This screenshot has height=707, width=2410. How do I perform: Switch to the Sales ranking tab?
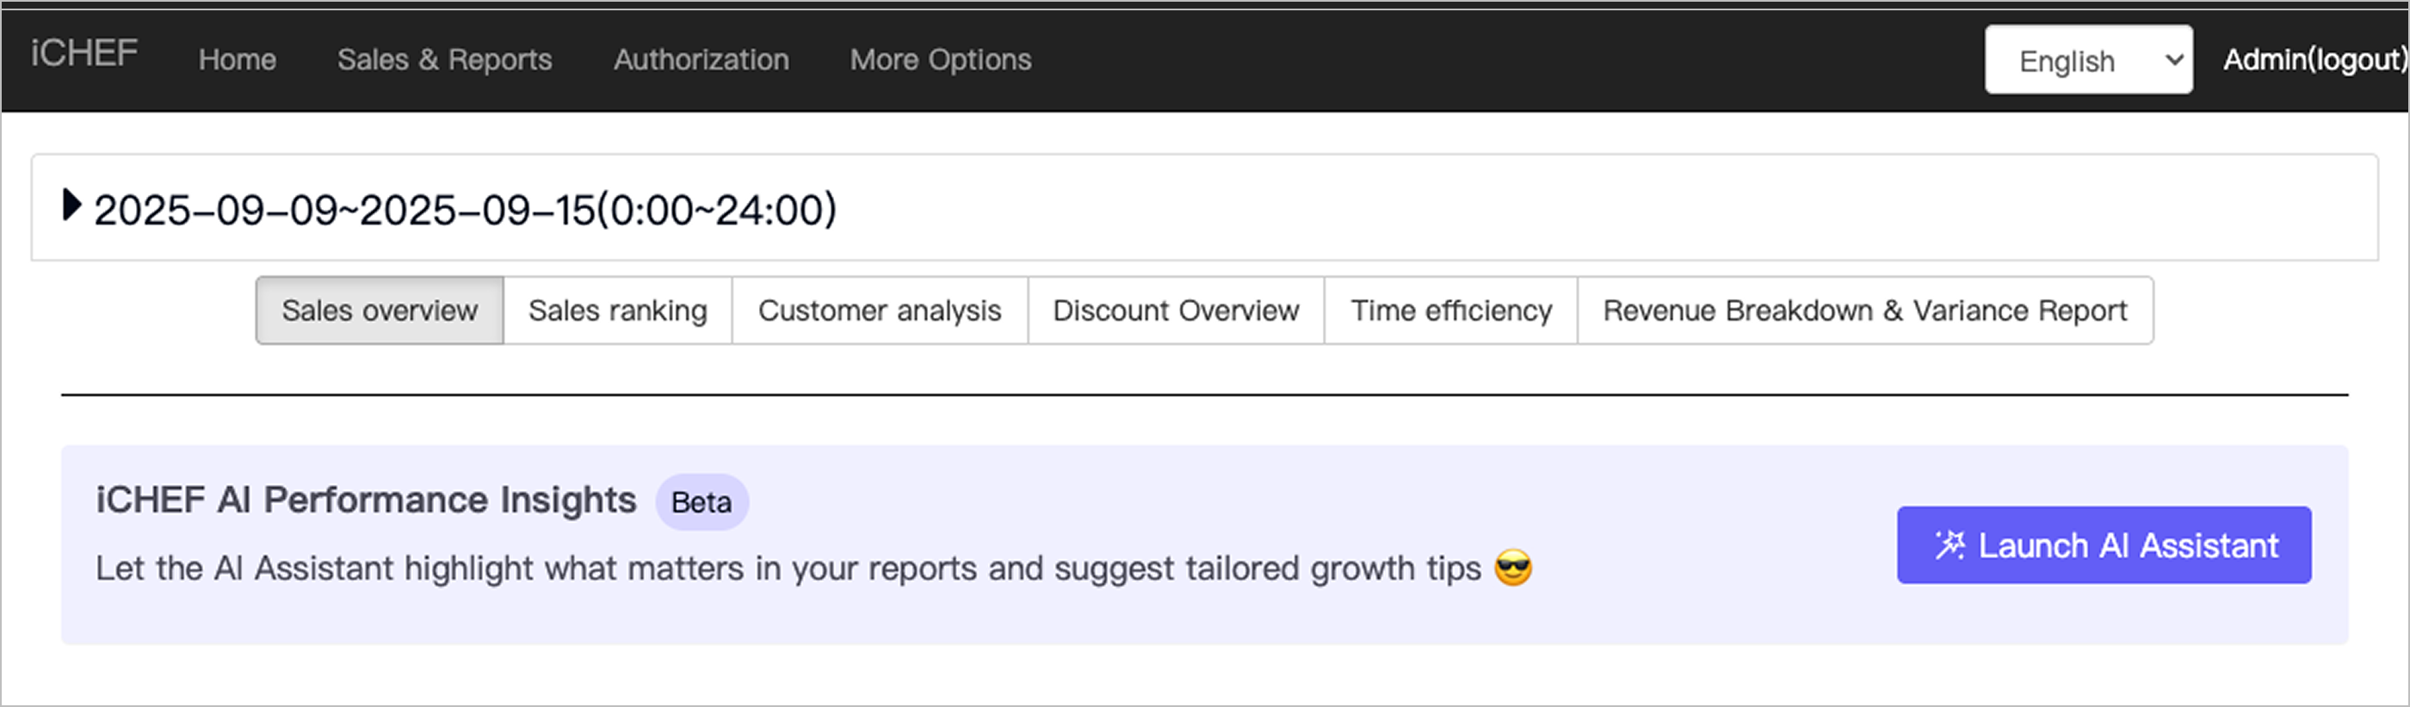click(617, 310)
